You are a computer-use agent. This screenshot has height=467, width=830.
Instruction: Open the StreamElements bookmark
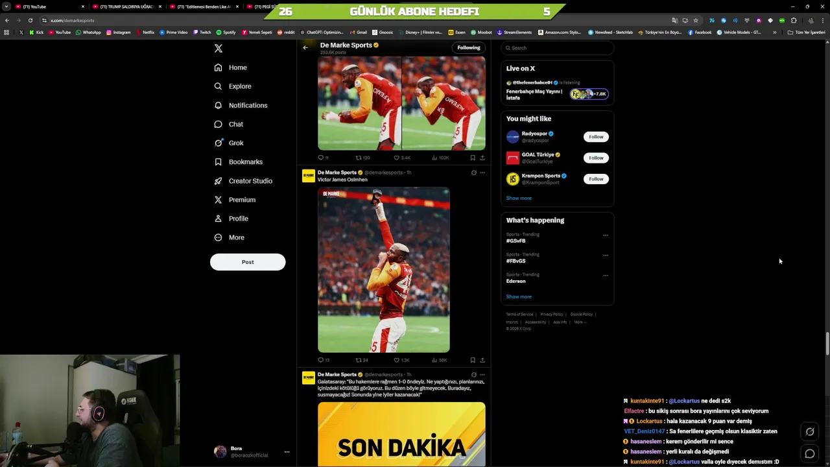click(x=514, y=32)
